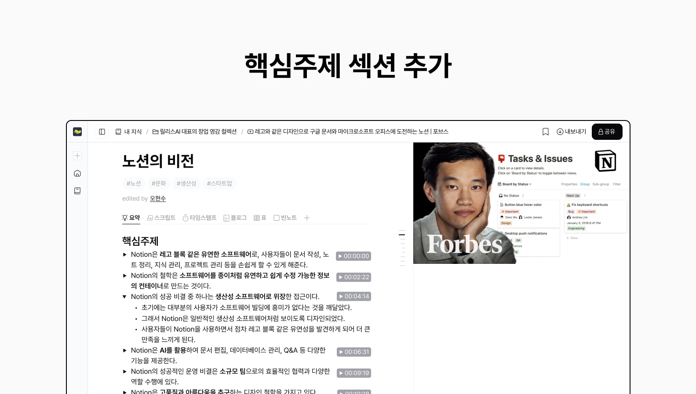Switch to the 블로그 tab
Viewport: 696px width, 394px height.
click(x=235, y=218)
